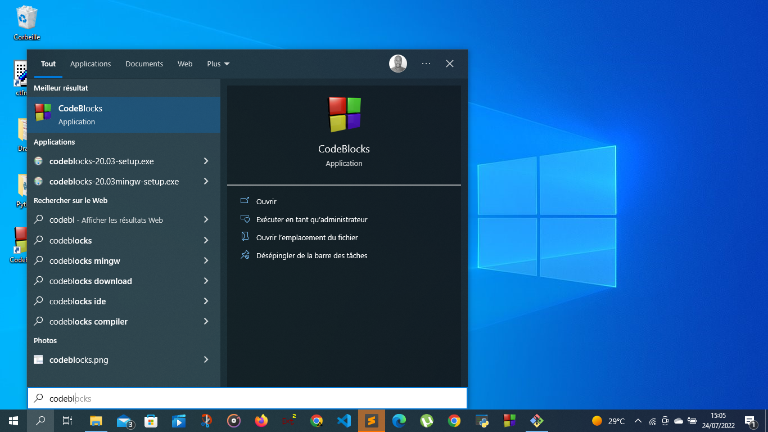
Task: Open the CodeBlocks best match result
Action: 124,115
